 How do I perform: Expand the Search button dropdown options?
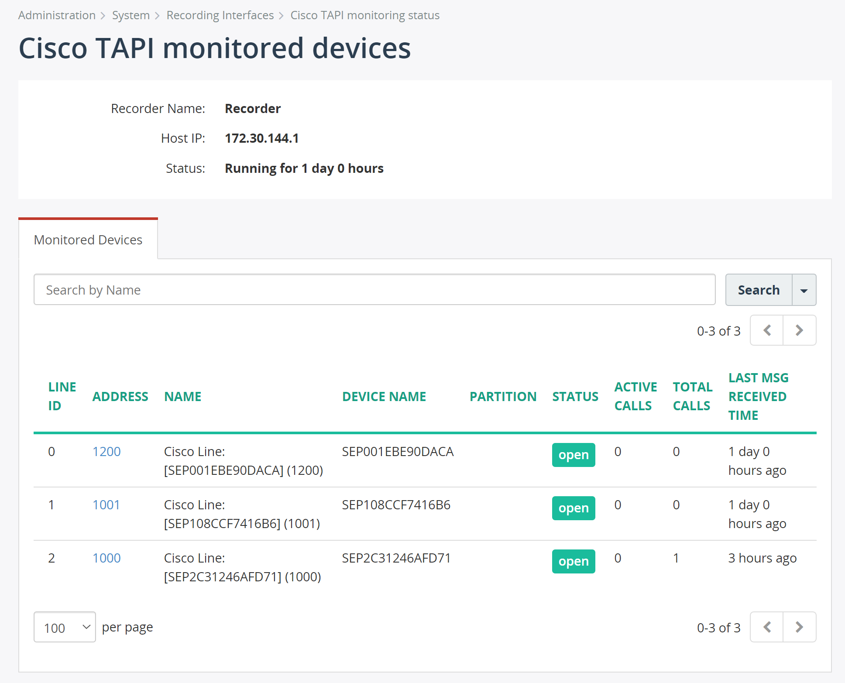[804, 290]
